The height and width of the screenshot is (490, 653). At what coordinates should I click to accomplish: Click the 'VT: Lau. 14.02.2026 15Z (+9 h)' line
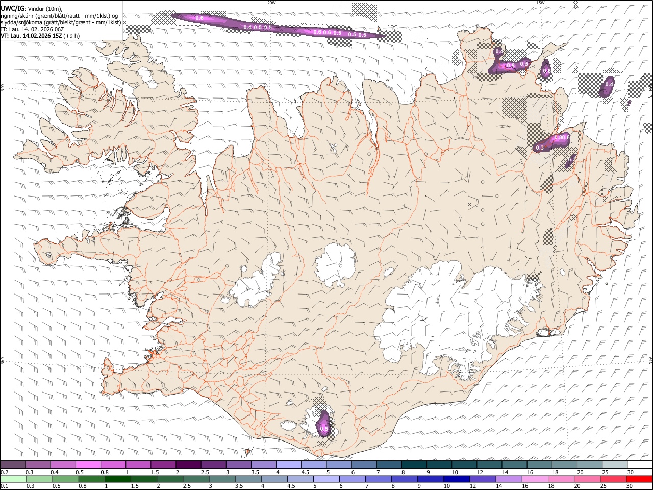pyautogui.click(x=40, y=36)
